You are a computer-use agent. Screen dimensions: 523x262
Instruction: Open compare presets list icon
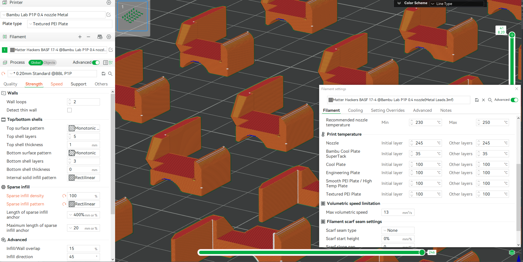(x=105, y=63)
